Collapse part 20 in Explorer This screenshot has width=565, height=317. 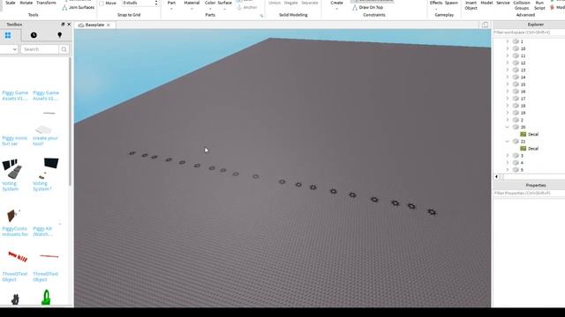pos(508,127)
